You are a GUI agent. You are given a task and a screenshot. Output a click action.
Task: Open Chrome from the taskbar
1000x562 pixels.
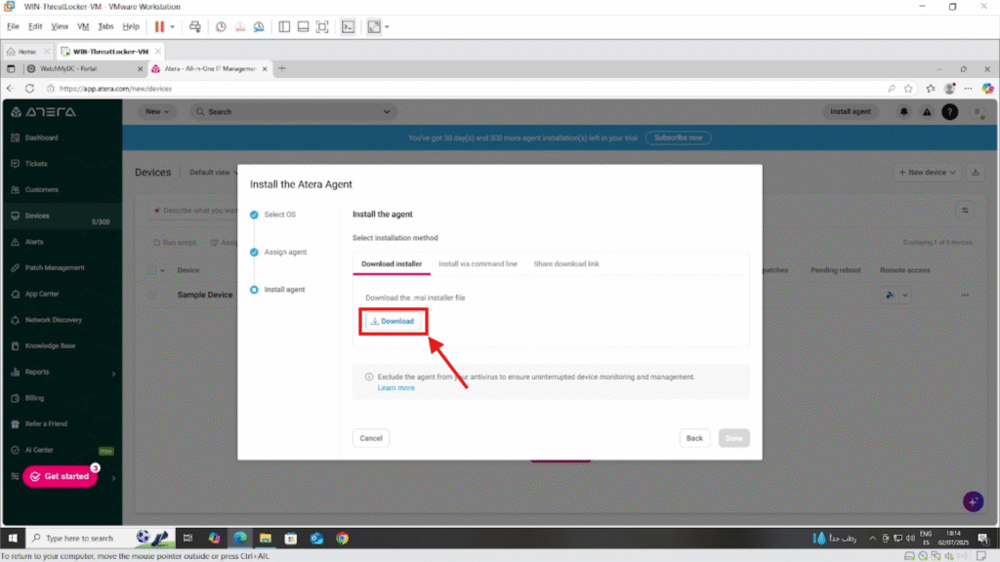pos(343,539)
